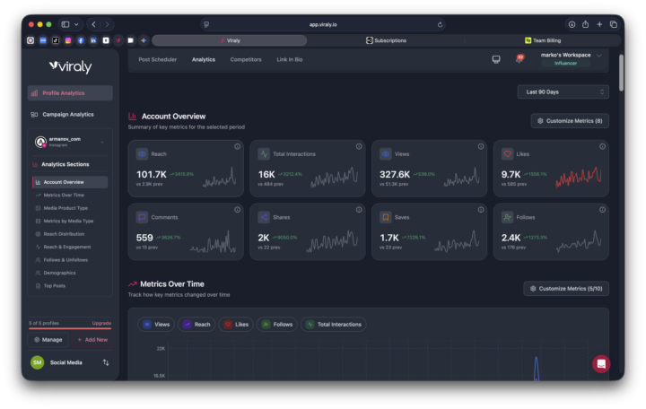
Task: Click the info icon on the Comments card
Action: pyautogui.click(x=237, y=210)
